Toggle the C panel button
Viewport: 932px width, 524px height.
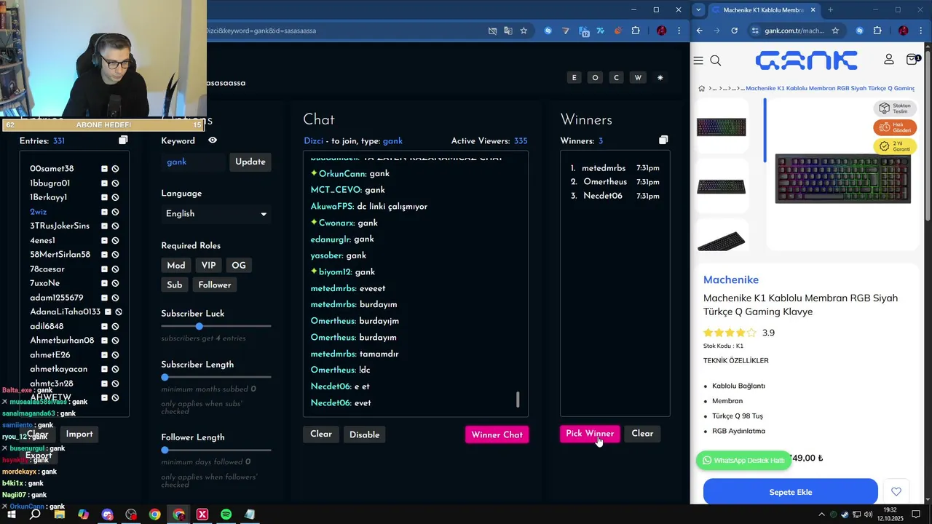[x=616, y=78]
